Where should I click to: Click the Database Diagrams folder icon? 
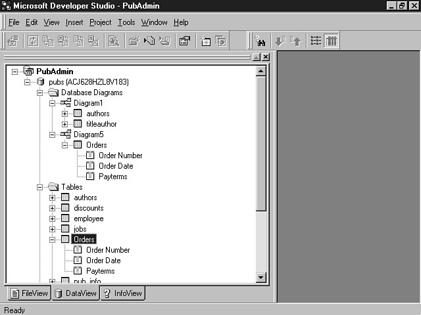(53, 93)
